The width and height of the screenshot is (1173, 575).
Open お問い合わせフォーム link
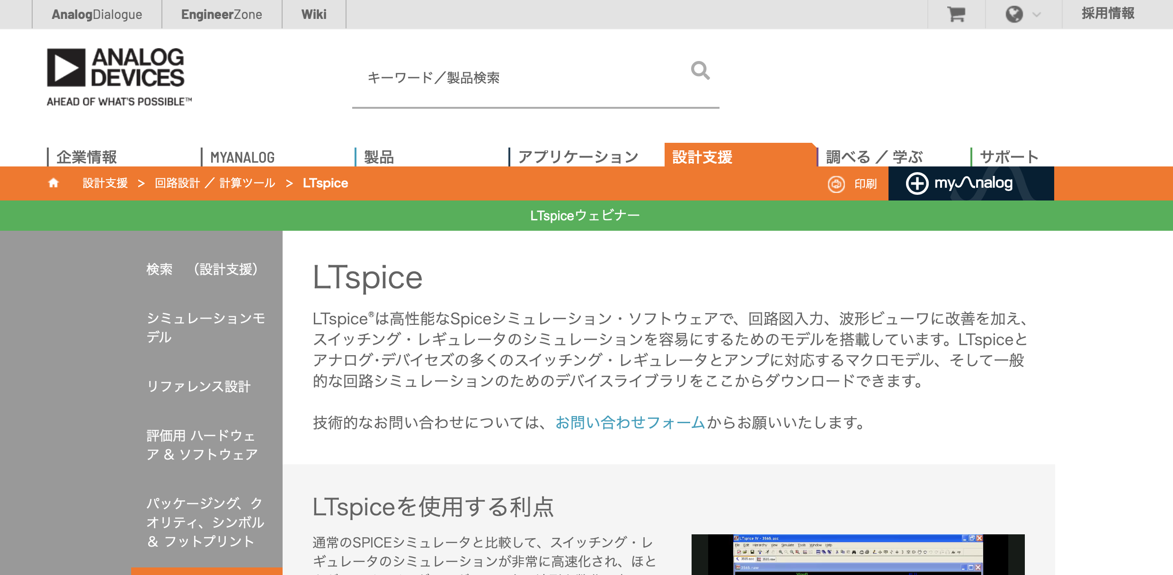pos(631,422)
